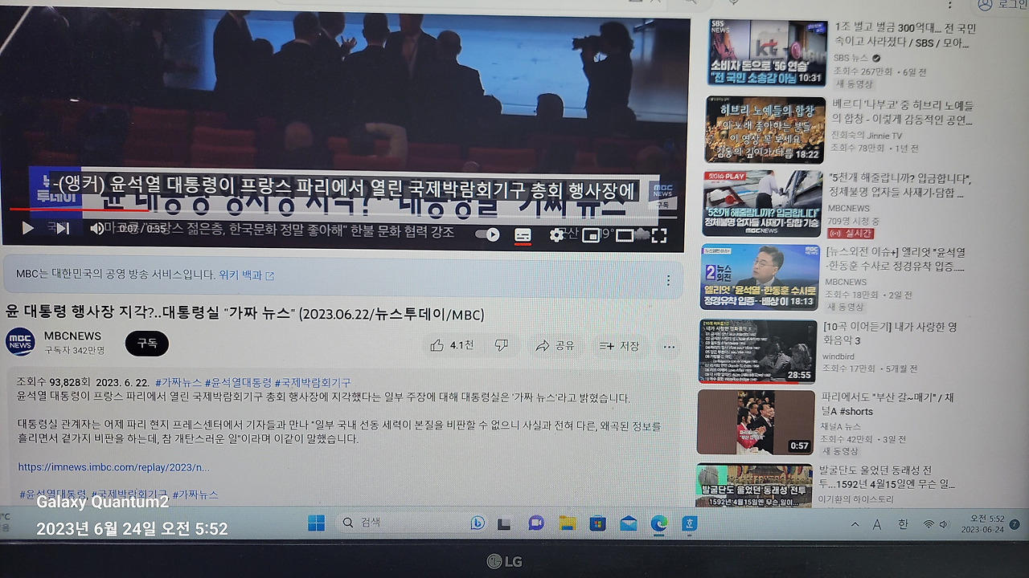Click the red 실시간 live badge

tap(850, 233)
